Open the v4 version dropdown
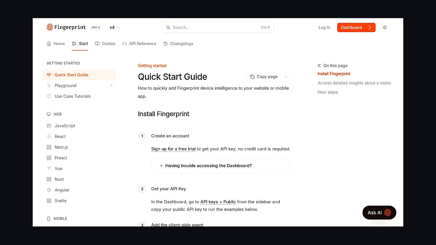 point(115,28)
